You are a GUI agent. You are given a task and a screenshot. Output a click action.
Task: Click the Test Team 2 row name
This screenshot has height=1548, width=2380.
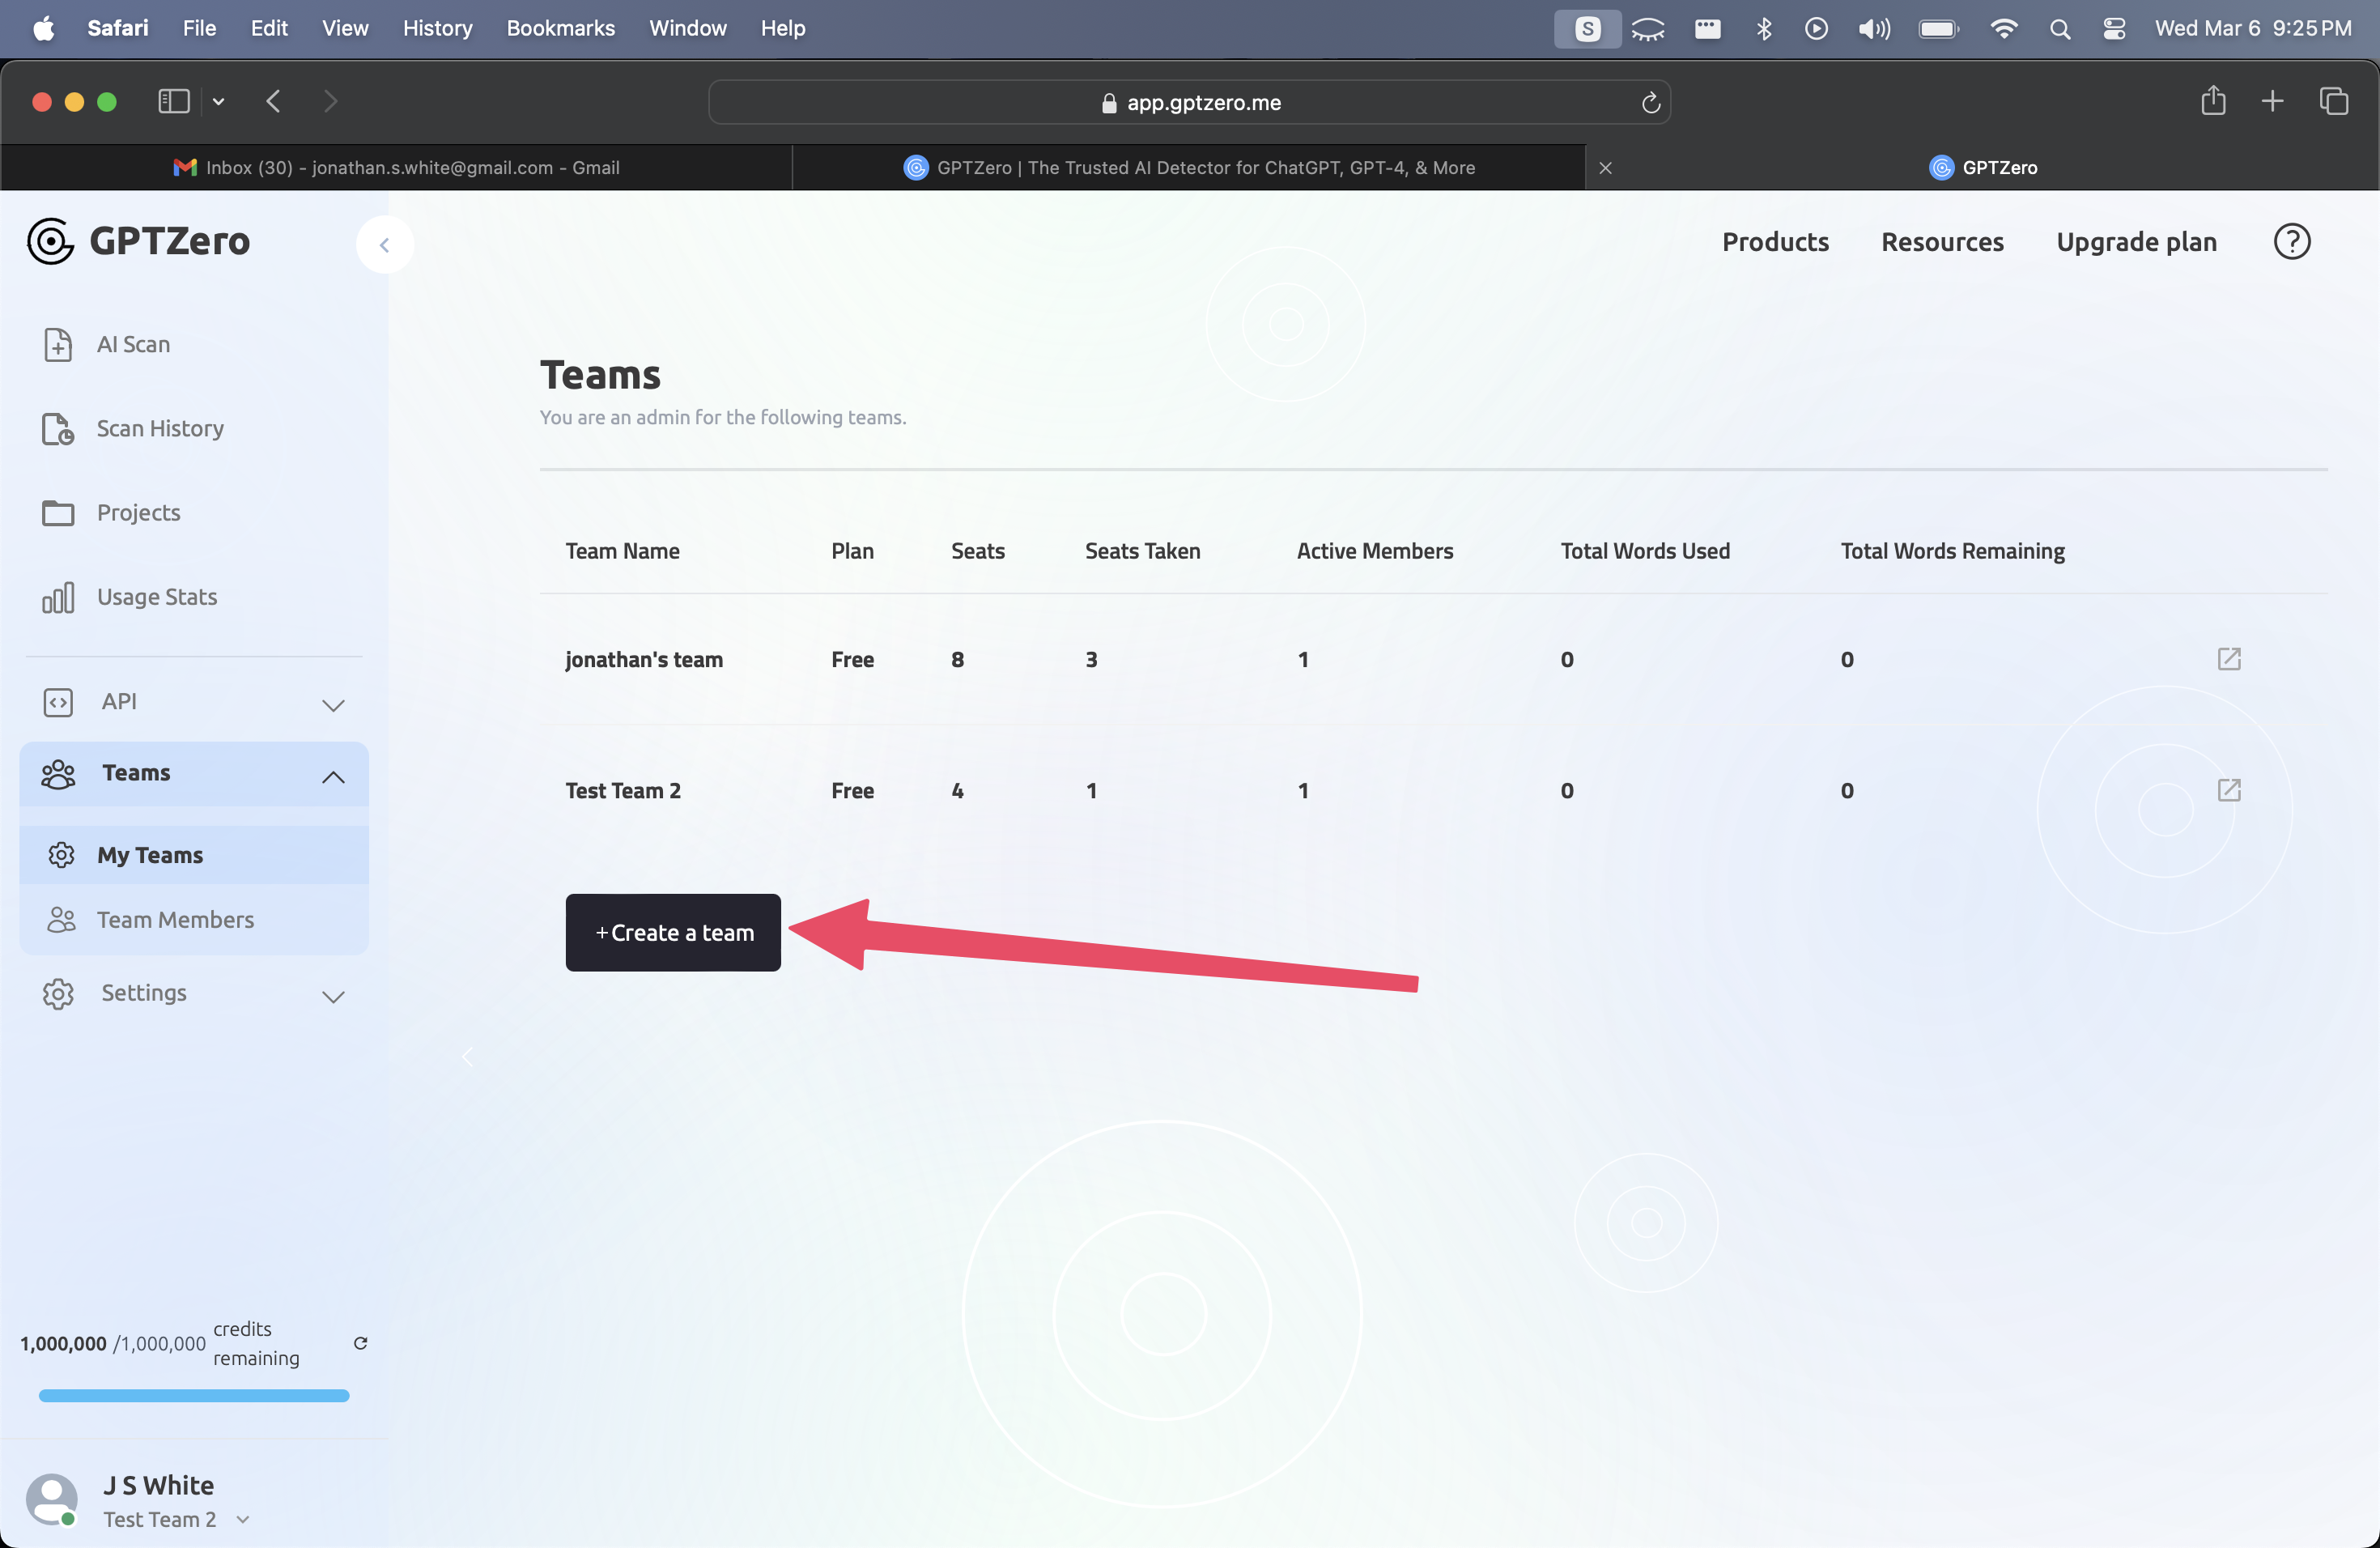click(x=623, y=790)
